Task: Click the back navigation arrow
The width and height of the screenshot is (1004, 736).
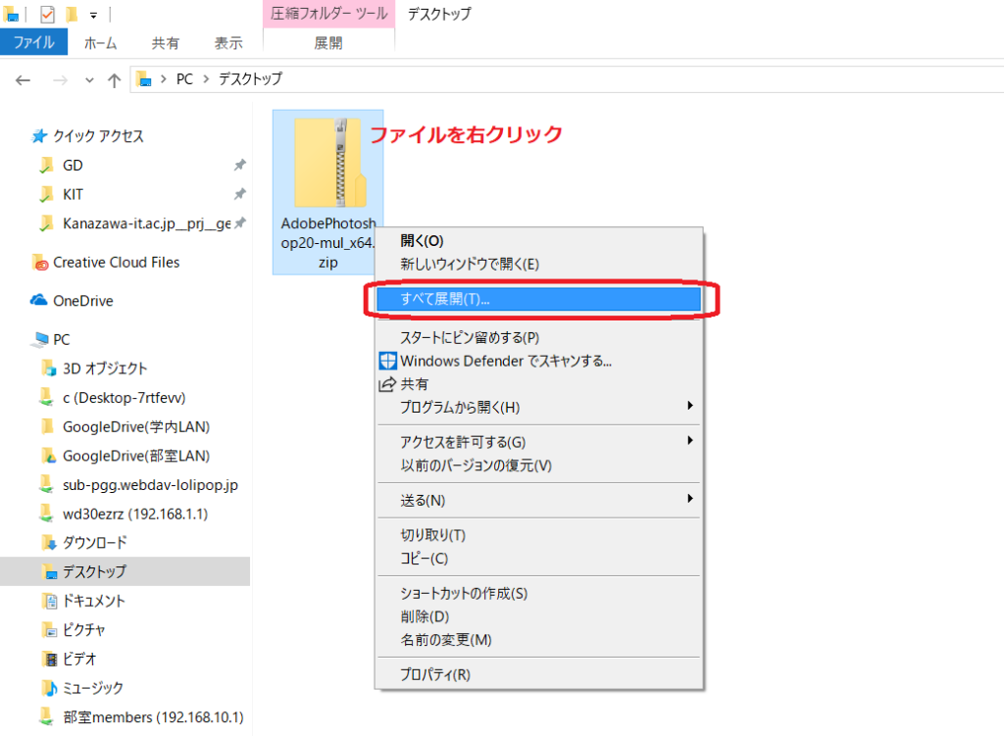Action: coord(23,80)
